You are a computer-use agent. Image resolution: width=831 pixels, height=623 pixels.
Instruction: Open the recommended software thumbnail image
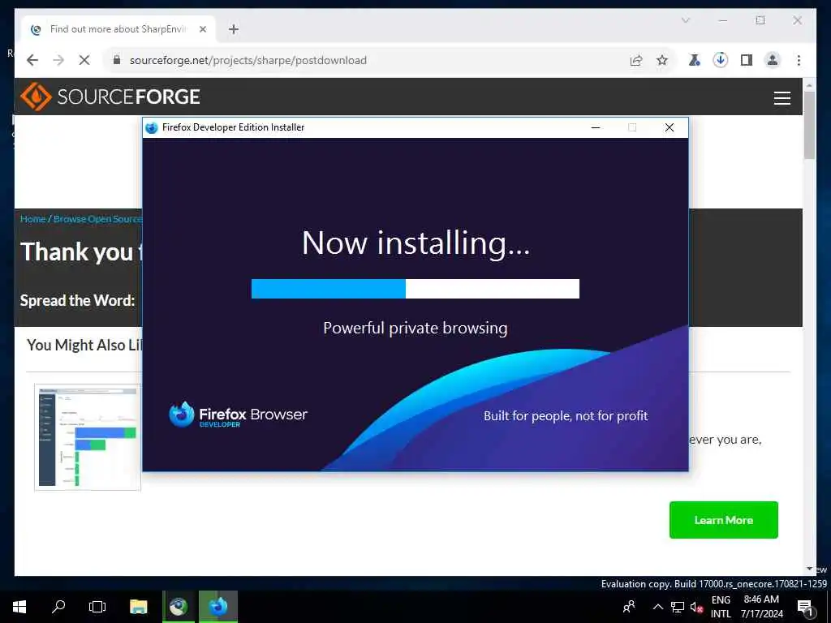coord(88,437)
